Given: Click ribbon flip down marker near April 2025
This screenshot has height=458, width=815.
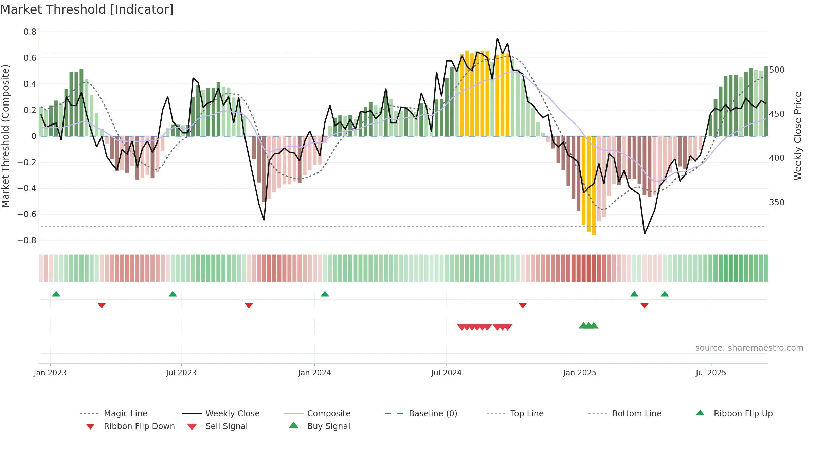Looking at the screenshot, I should pos(645,306).
